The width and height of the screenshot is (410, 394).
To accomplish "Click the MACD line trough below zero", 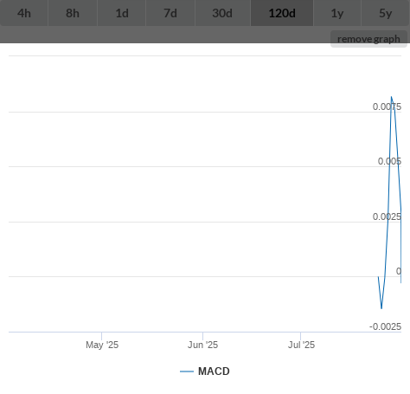I will pyautogui.click(x=381, y=308).
